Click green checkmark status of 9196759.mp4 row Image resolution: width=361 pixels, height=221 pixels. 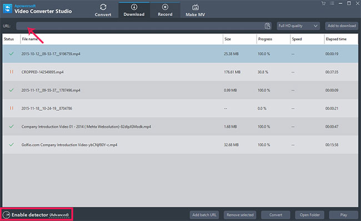[11, 54]
